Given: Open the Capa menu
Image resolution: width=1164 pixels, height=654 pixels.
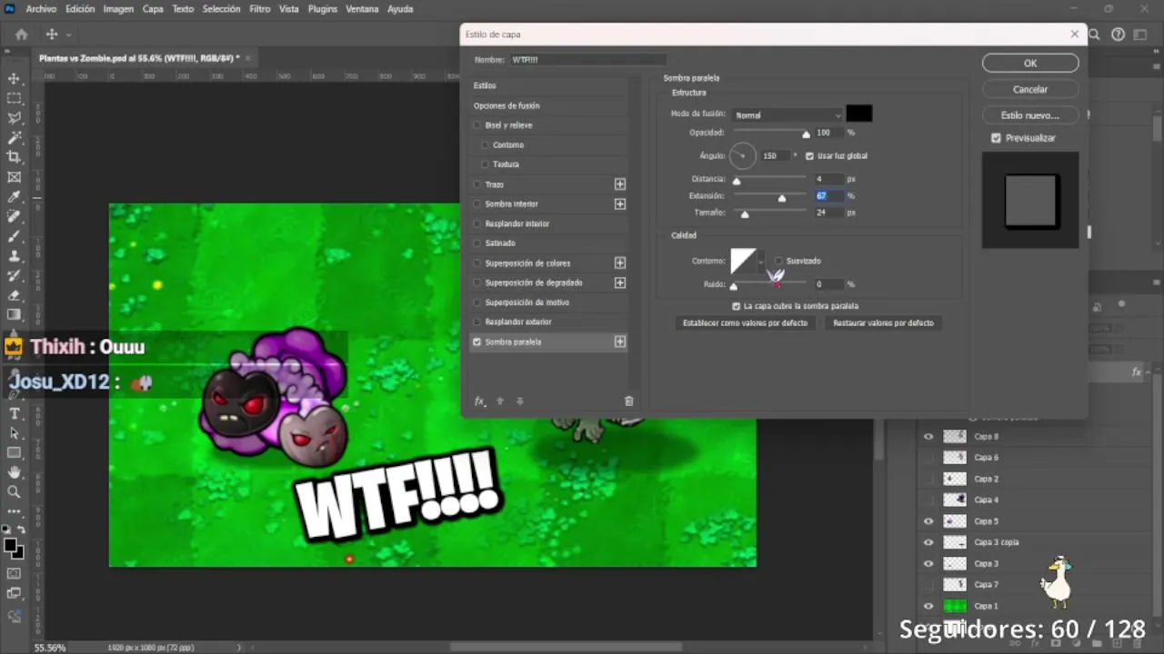Looking at the screenshot, I should (153, 8).
